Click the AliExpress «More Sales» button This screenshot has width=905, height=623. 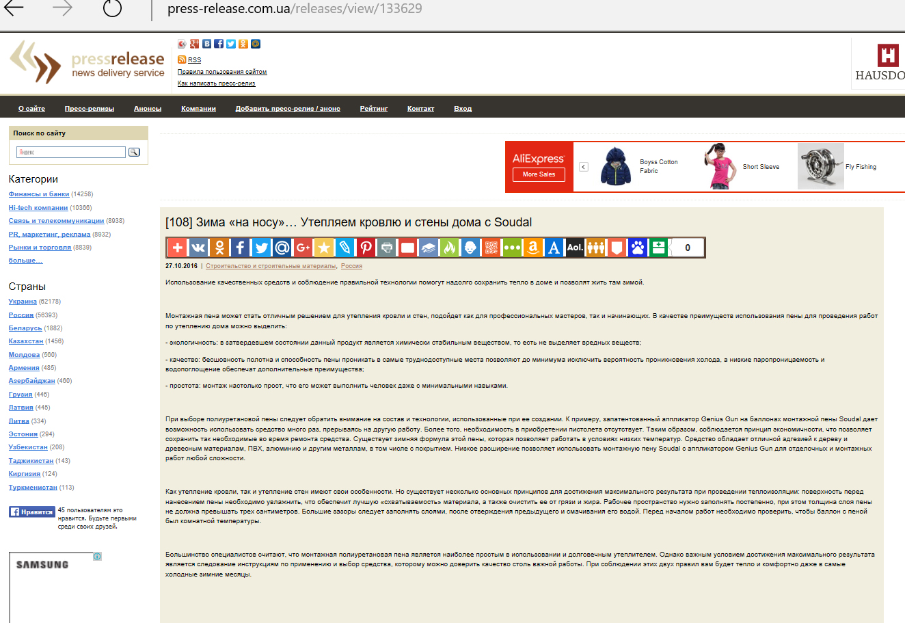coord(539,174)
